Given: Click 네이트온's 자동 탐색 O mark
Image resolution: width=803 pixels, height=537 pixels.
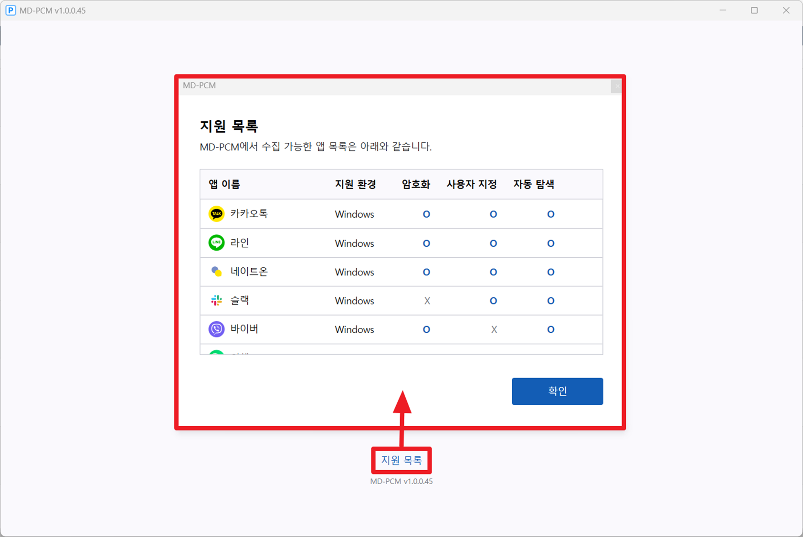Looking at the screenshot, I should tap(550, 272).
